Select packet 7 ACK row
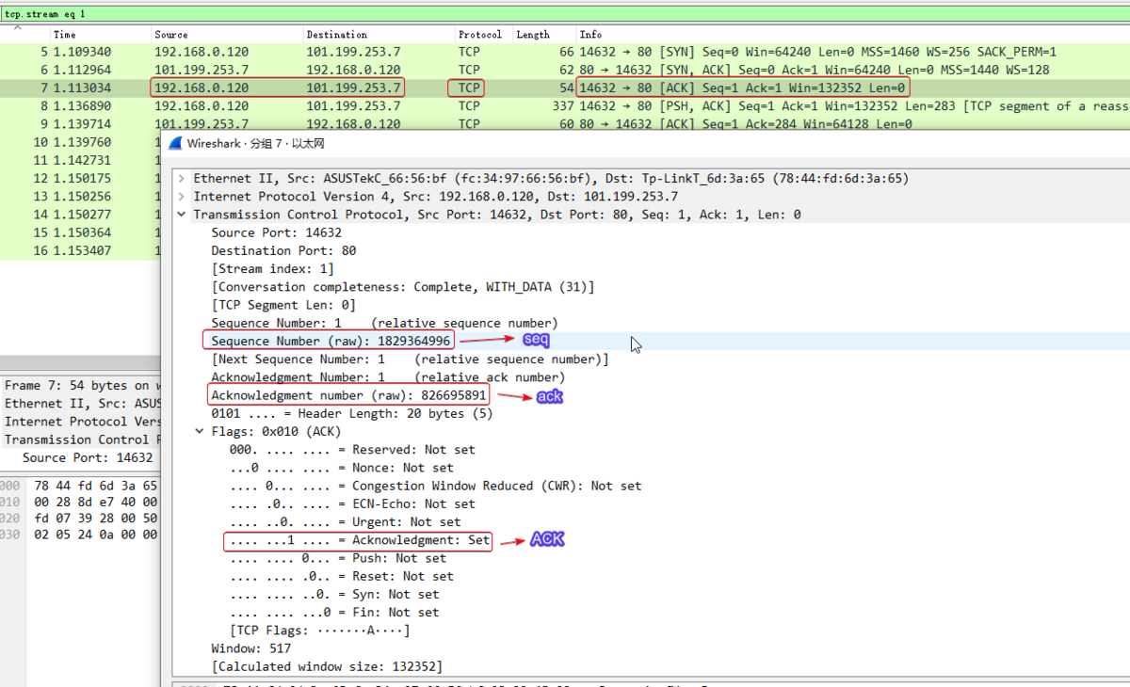This screenshot has width=1130, height=687. coord(565,88)
